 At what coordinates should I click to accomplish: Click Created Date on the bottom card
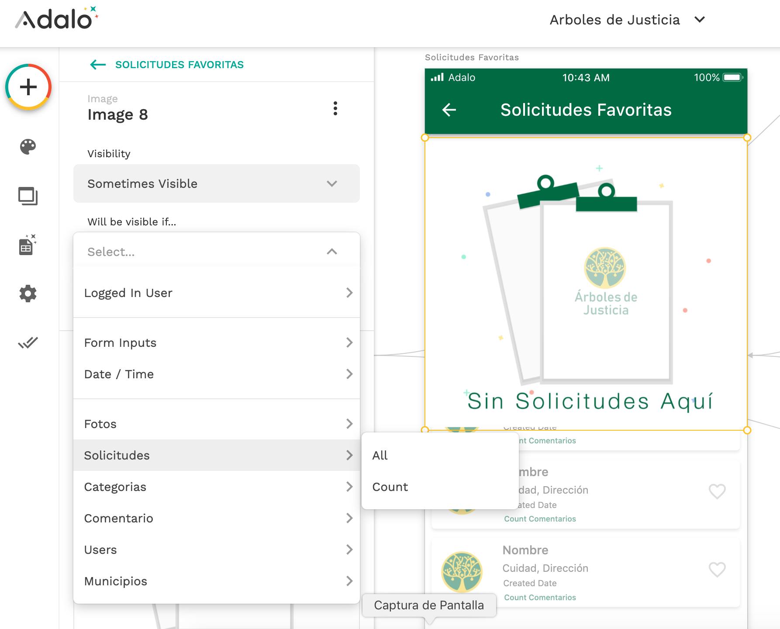pos(530,583)
